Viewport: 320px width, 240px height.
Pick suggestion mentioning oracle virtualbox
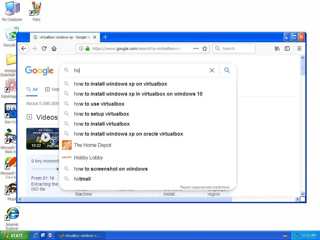(x=147, y=134)
